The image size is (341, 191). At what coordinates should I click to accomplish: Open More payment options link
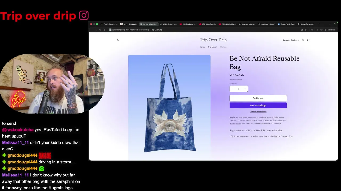tap(258, 112)
